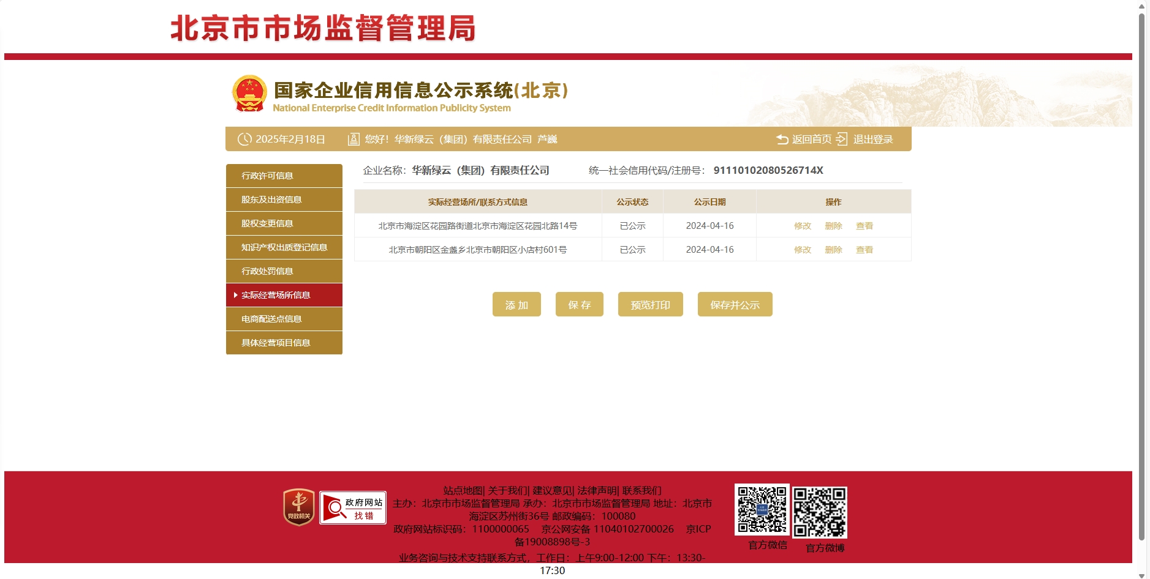1150x579 pixels.
Task: Click the 预览打印 button
Action: [x=651, y=304]
